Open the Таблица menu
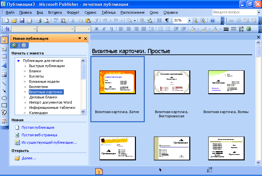 (x=108, y=12)
